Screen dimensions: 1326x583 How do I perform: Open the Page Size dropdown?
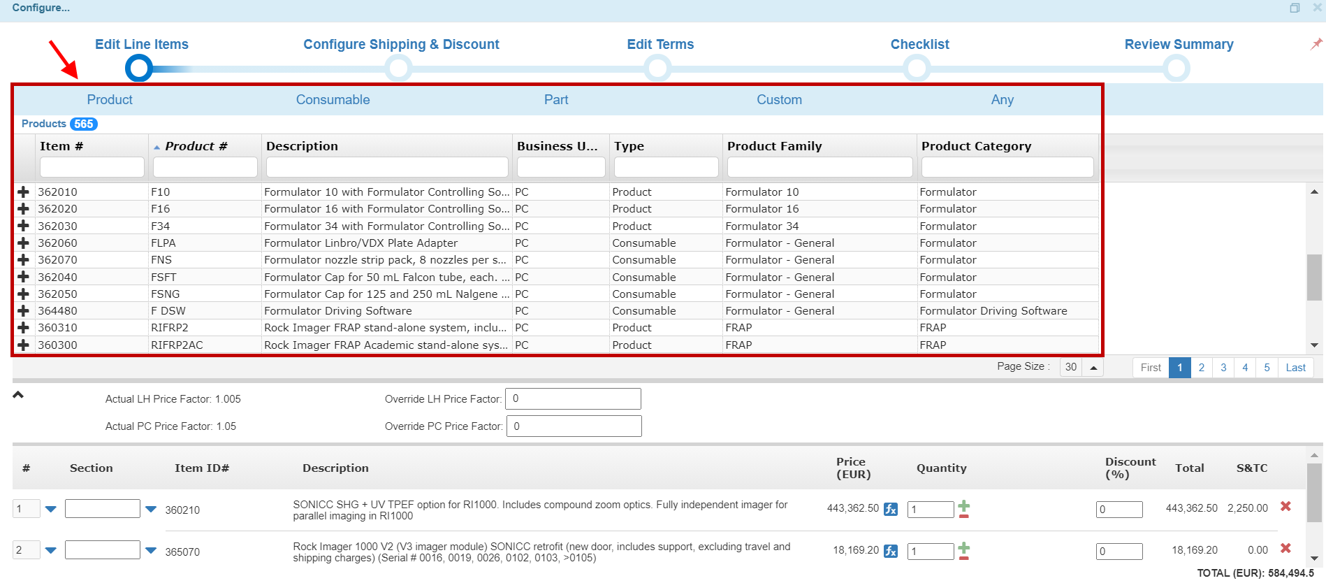1093,368
